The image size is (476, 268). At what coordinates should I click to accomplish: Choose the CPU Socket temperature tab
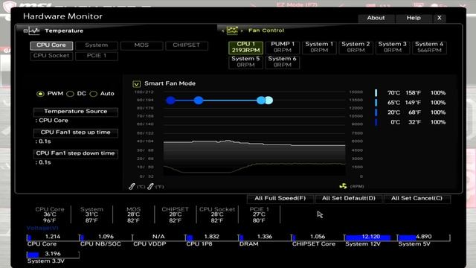(x=51, y=56)
